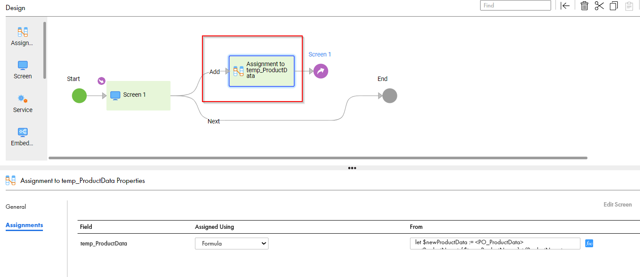Select the Embedded step in palette
Screen dimensions: 640x277
[x=22, y=137]
